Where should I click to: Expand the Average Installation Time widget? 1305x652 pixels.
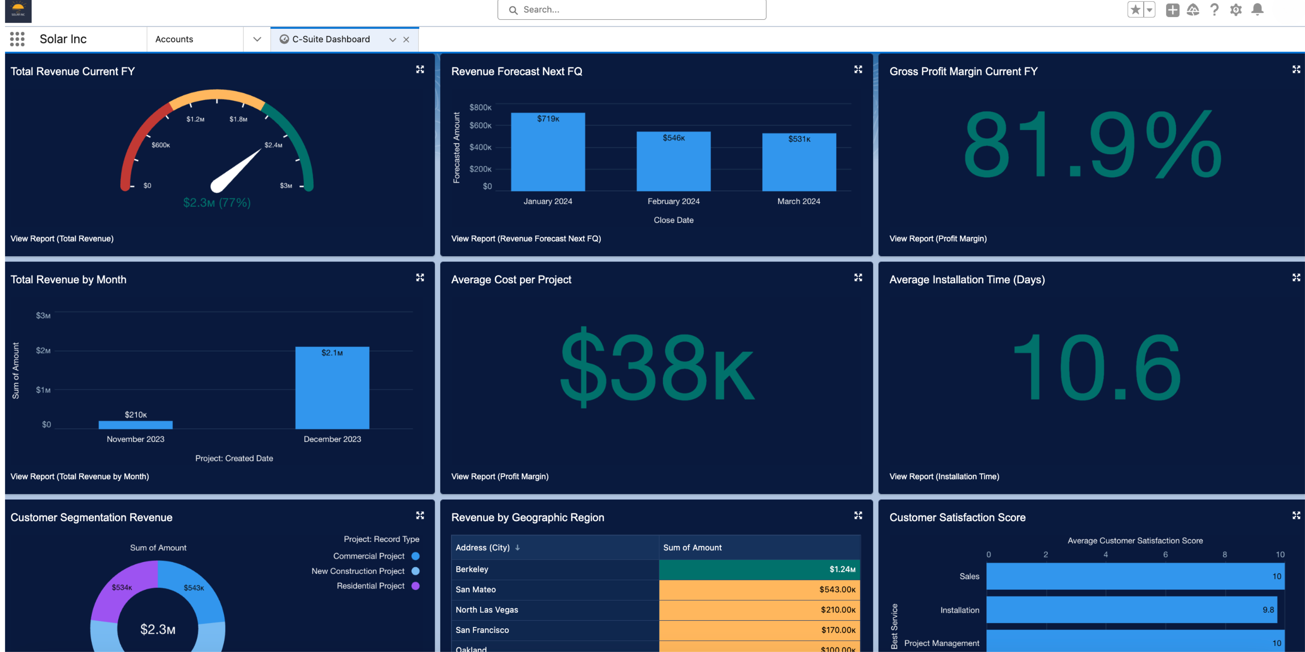[x=1296, y=277]
